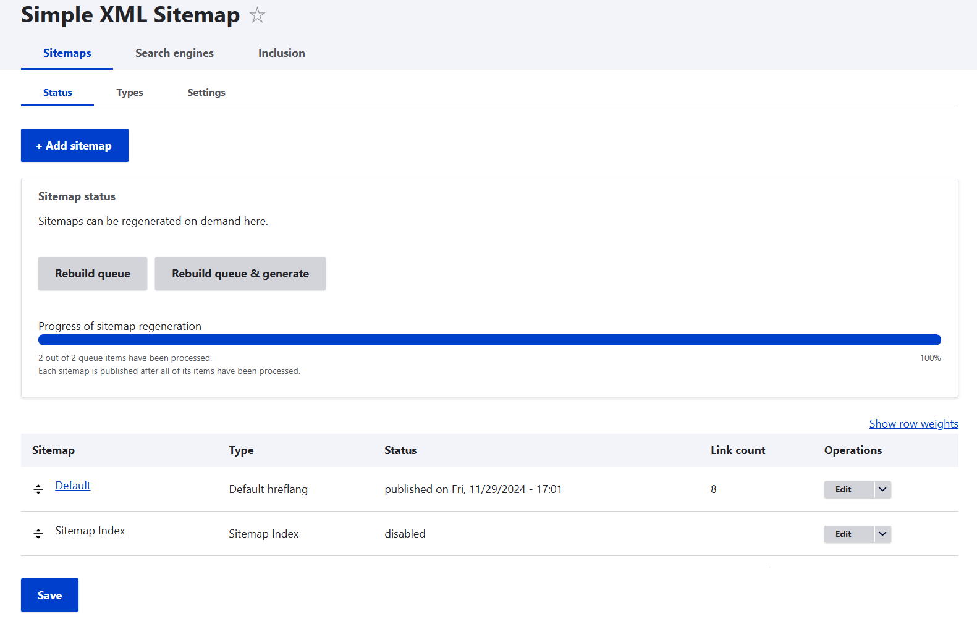The image size is (977, 624).
Task: Click drag handle for Sitemap Index row
Action: pos(38,534)
